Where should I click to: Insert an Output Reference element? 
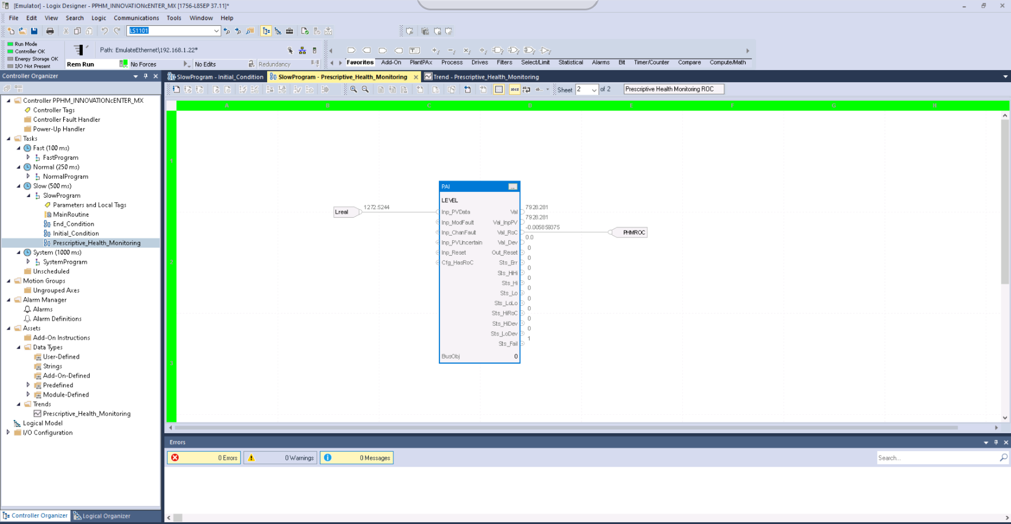point(367,51)
